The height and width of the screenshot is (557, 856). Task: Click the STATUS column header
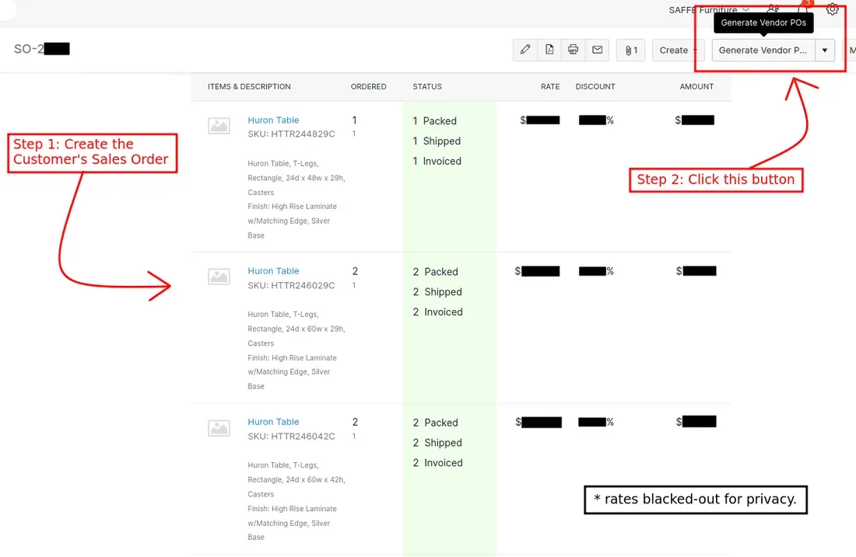[x=427, y=87]
